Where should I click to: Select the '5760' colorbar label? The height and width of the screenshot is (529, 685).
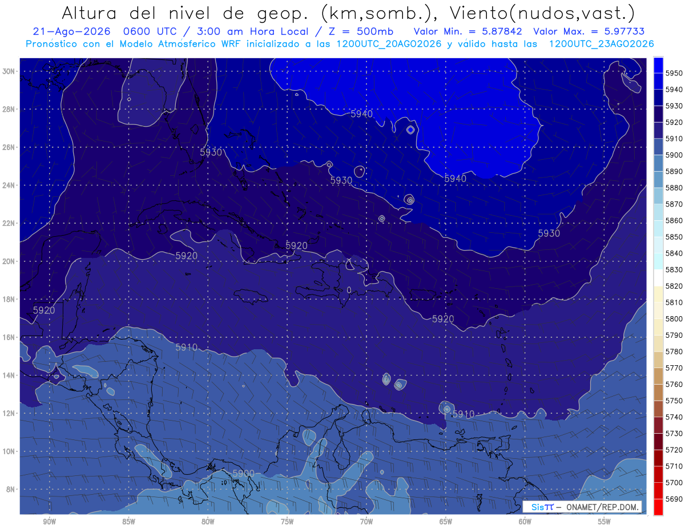pos(674,384)
